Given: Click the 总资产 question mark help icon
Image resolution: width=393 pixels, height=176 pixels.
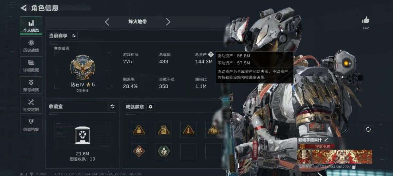Looking at the screenshot, I should click(x=211, y=54).
